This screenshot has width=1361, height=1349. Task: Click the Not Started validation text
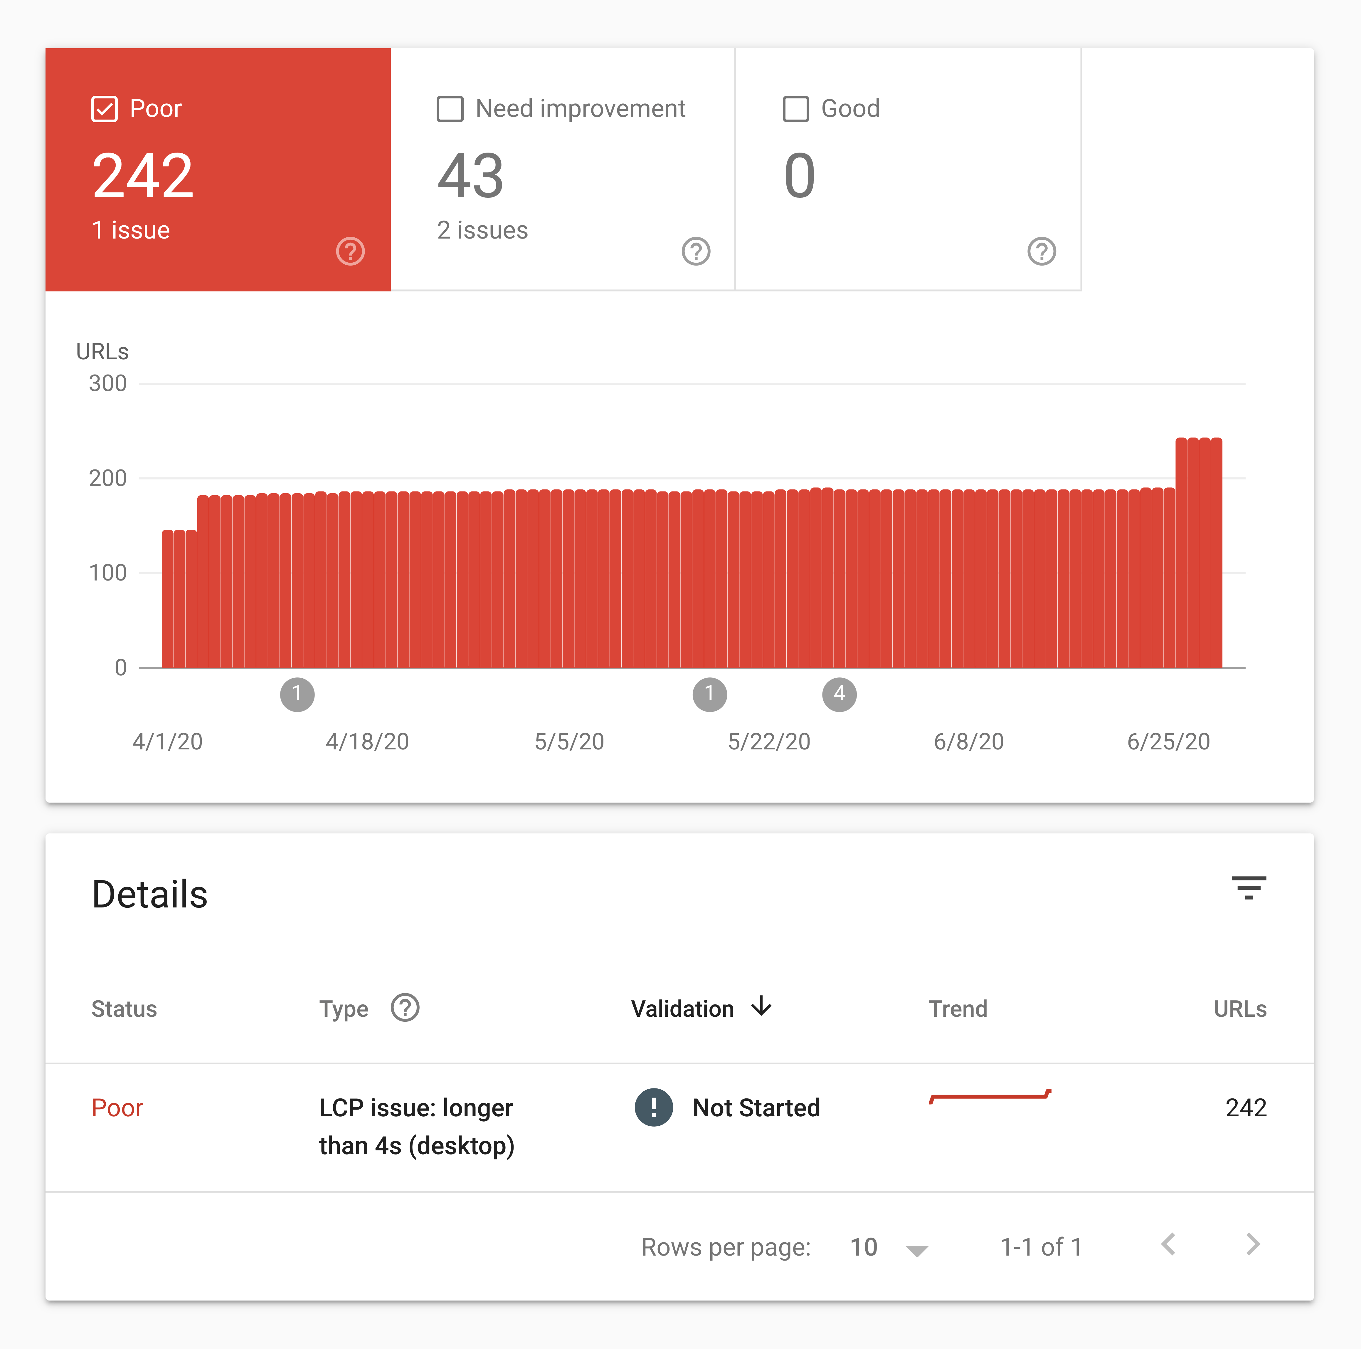(757, 1108)
